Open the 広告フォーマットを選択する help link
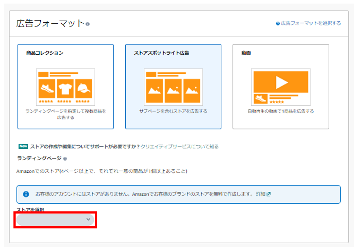This screenshot has height=249, width=358. click(311, 23)
